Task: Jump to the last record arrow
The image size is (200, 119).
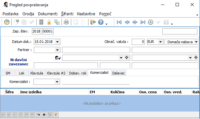Action: [143, 22]
